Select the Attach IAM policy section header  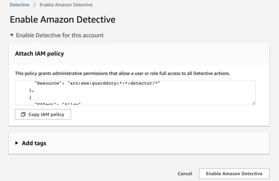tap(40, 53)
